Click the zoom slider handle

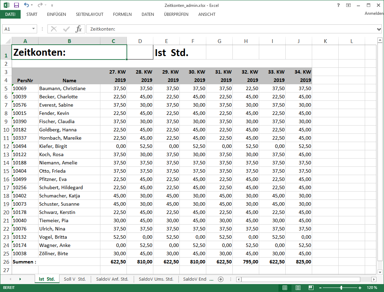[341, 288]
